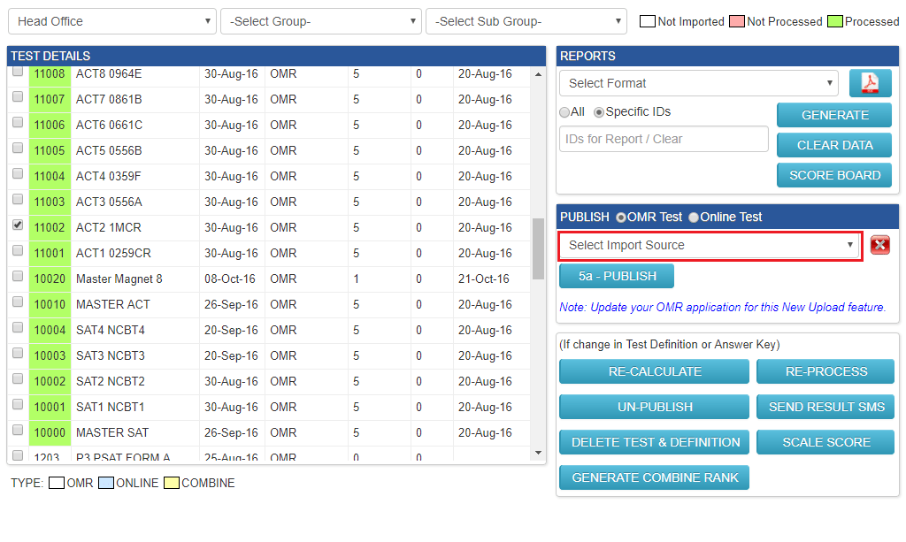Click the Processed green legend swatch
The height and width of the screenshot is (542, 906).
[835, 21]
